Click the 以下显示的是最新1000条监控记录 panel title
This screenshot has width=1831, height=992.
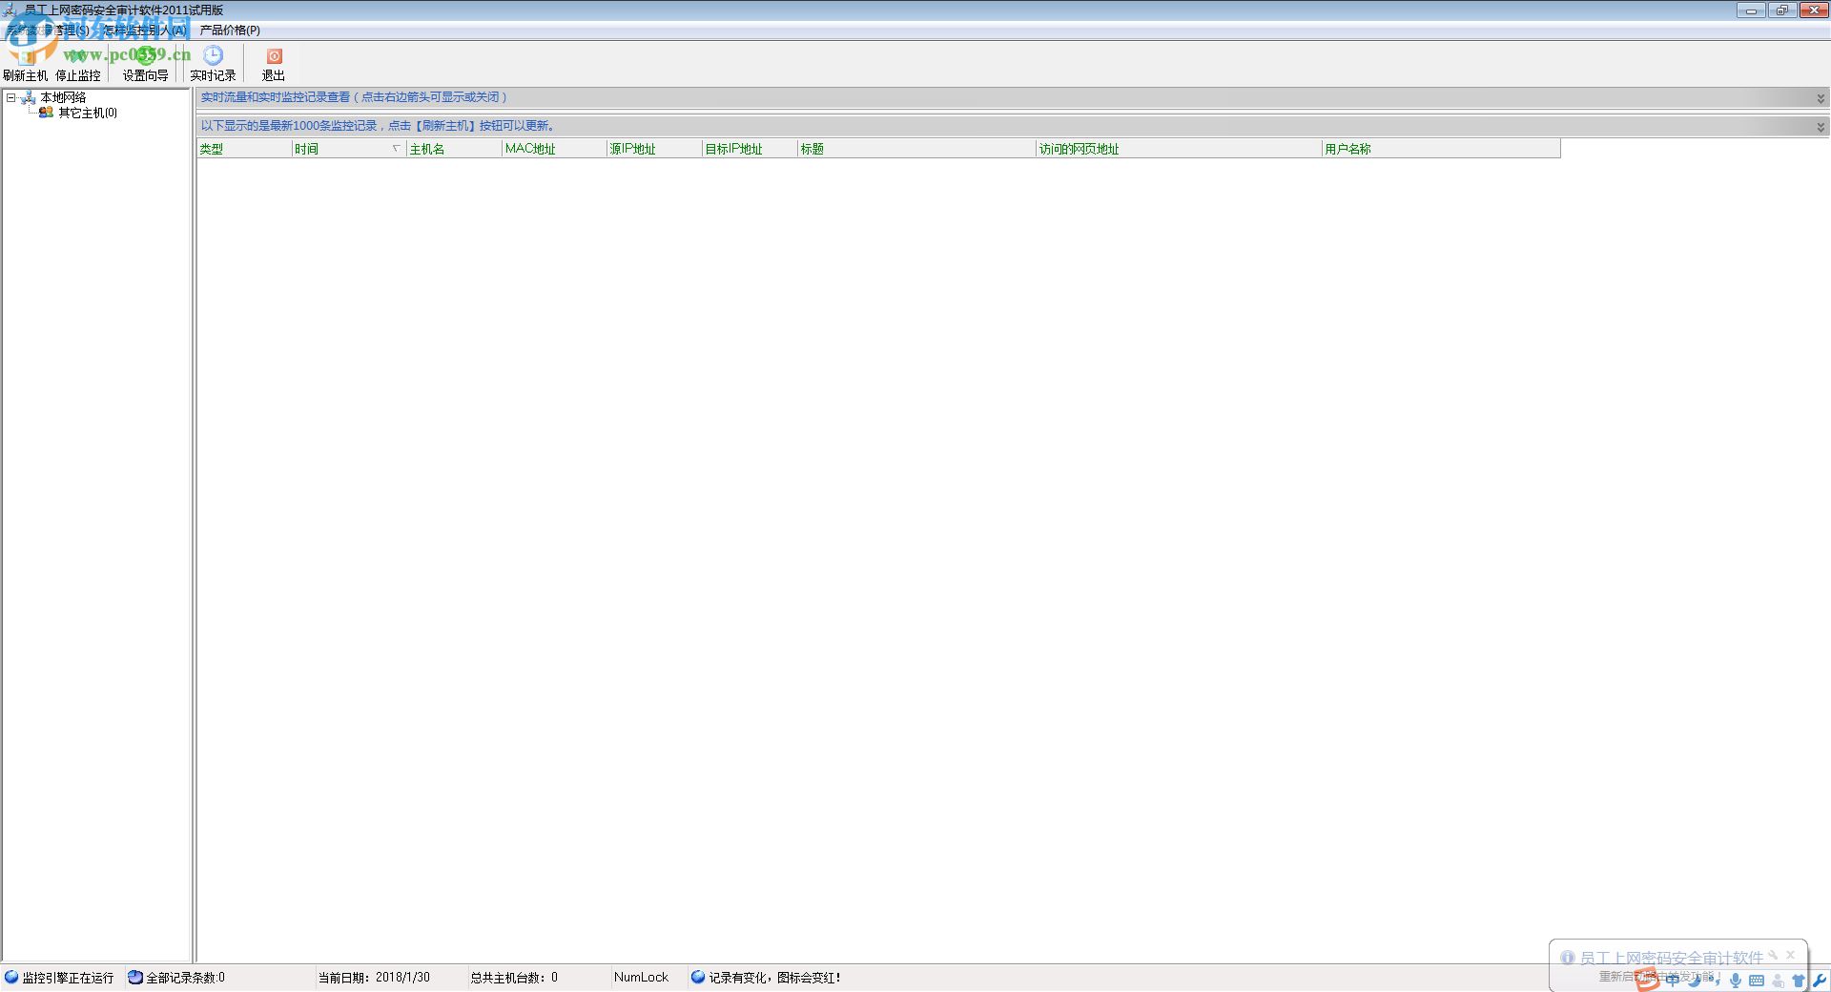[380, 126]
